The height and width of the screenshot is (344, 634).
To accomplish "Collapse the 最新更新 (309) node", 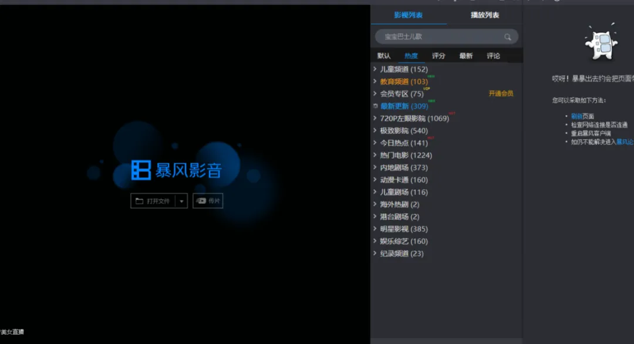I will point(375,106).
